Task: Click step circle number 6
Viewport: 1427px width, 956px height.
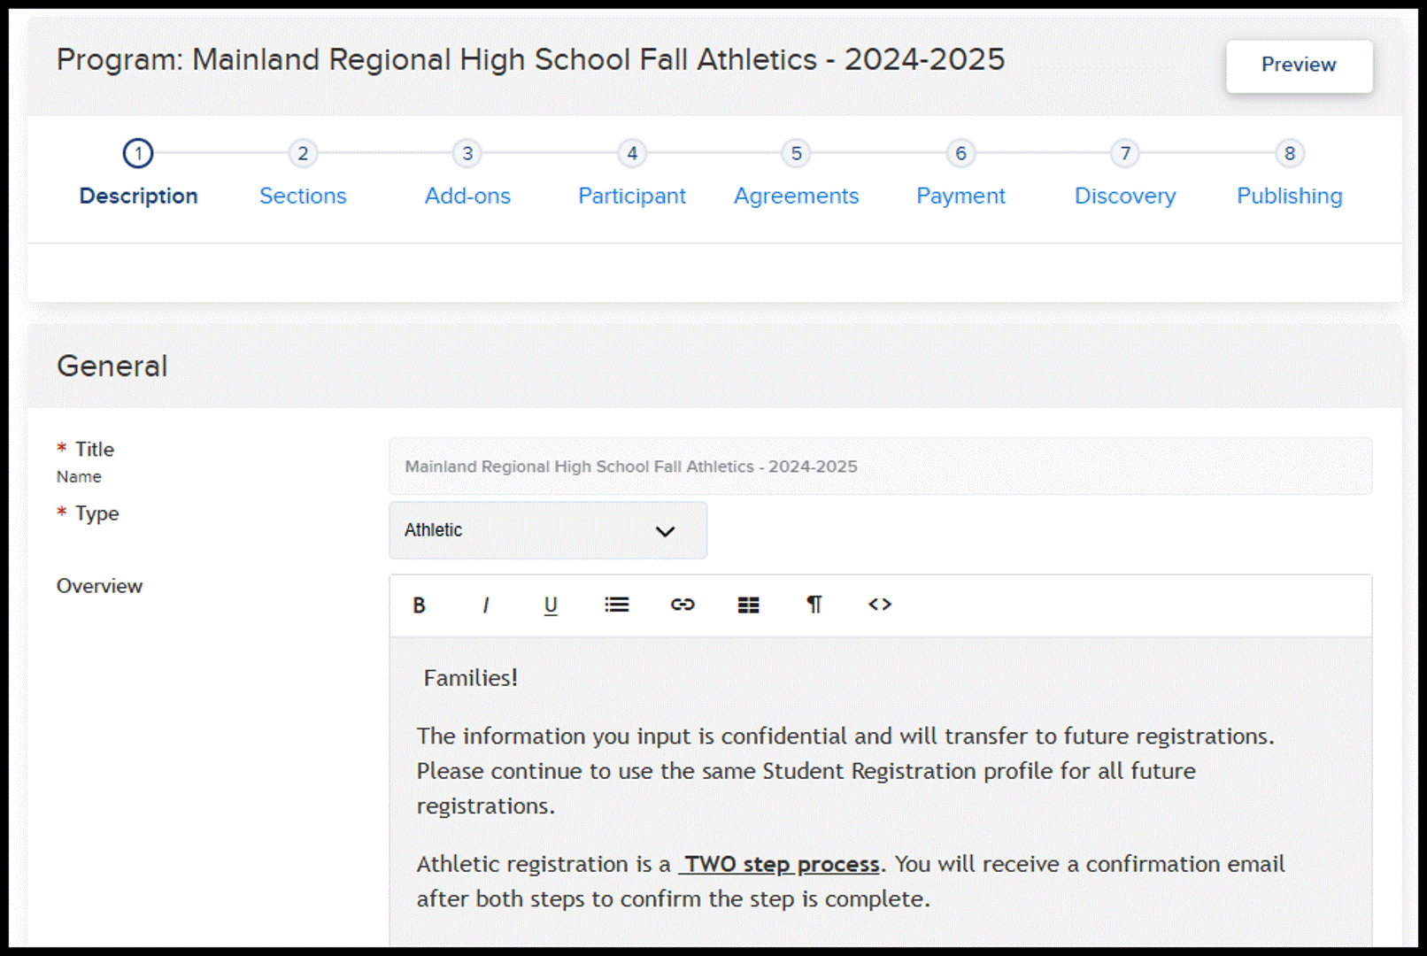Action: point(960,153)
